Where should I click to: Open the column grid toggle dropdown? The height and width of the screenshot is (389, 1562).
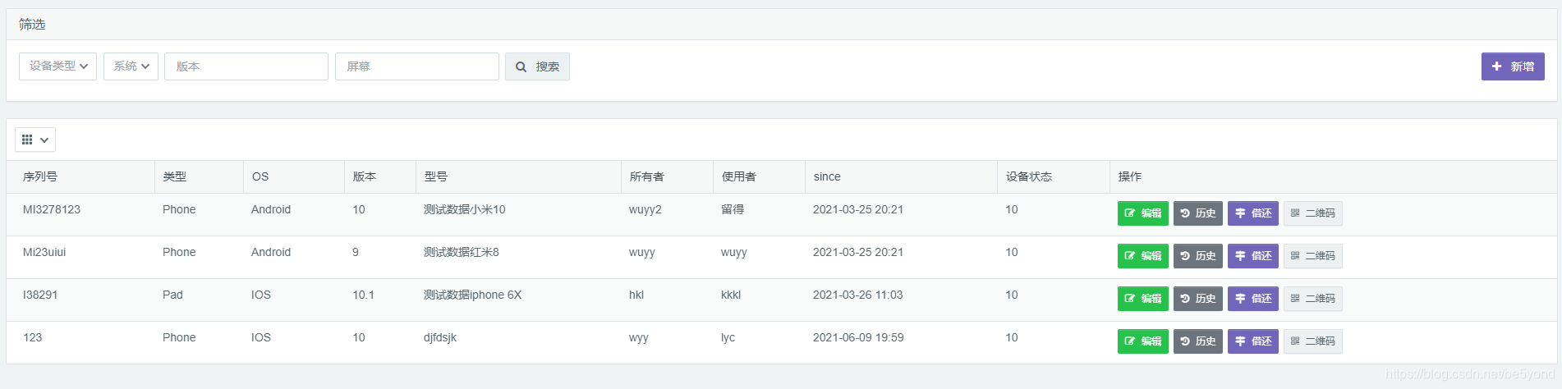pos(35,140)
